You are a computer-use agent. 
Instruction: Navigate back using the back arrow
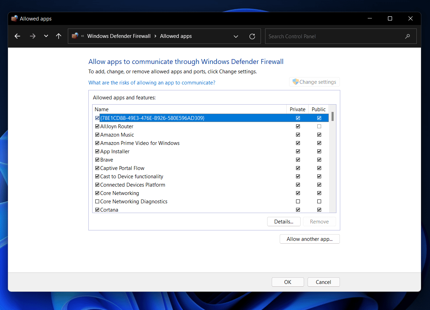click(17, 36)
